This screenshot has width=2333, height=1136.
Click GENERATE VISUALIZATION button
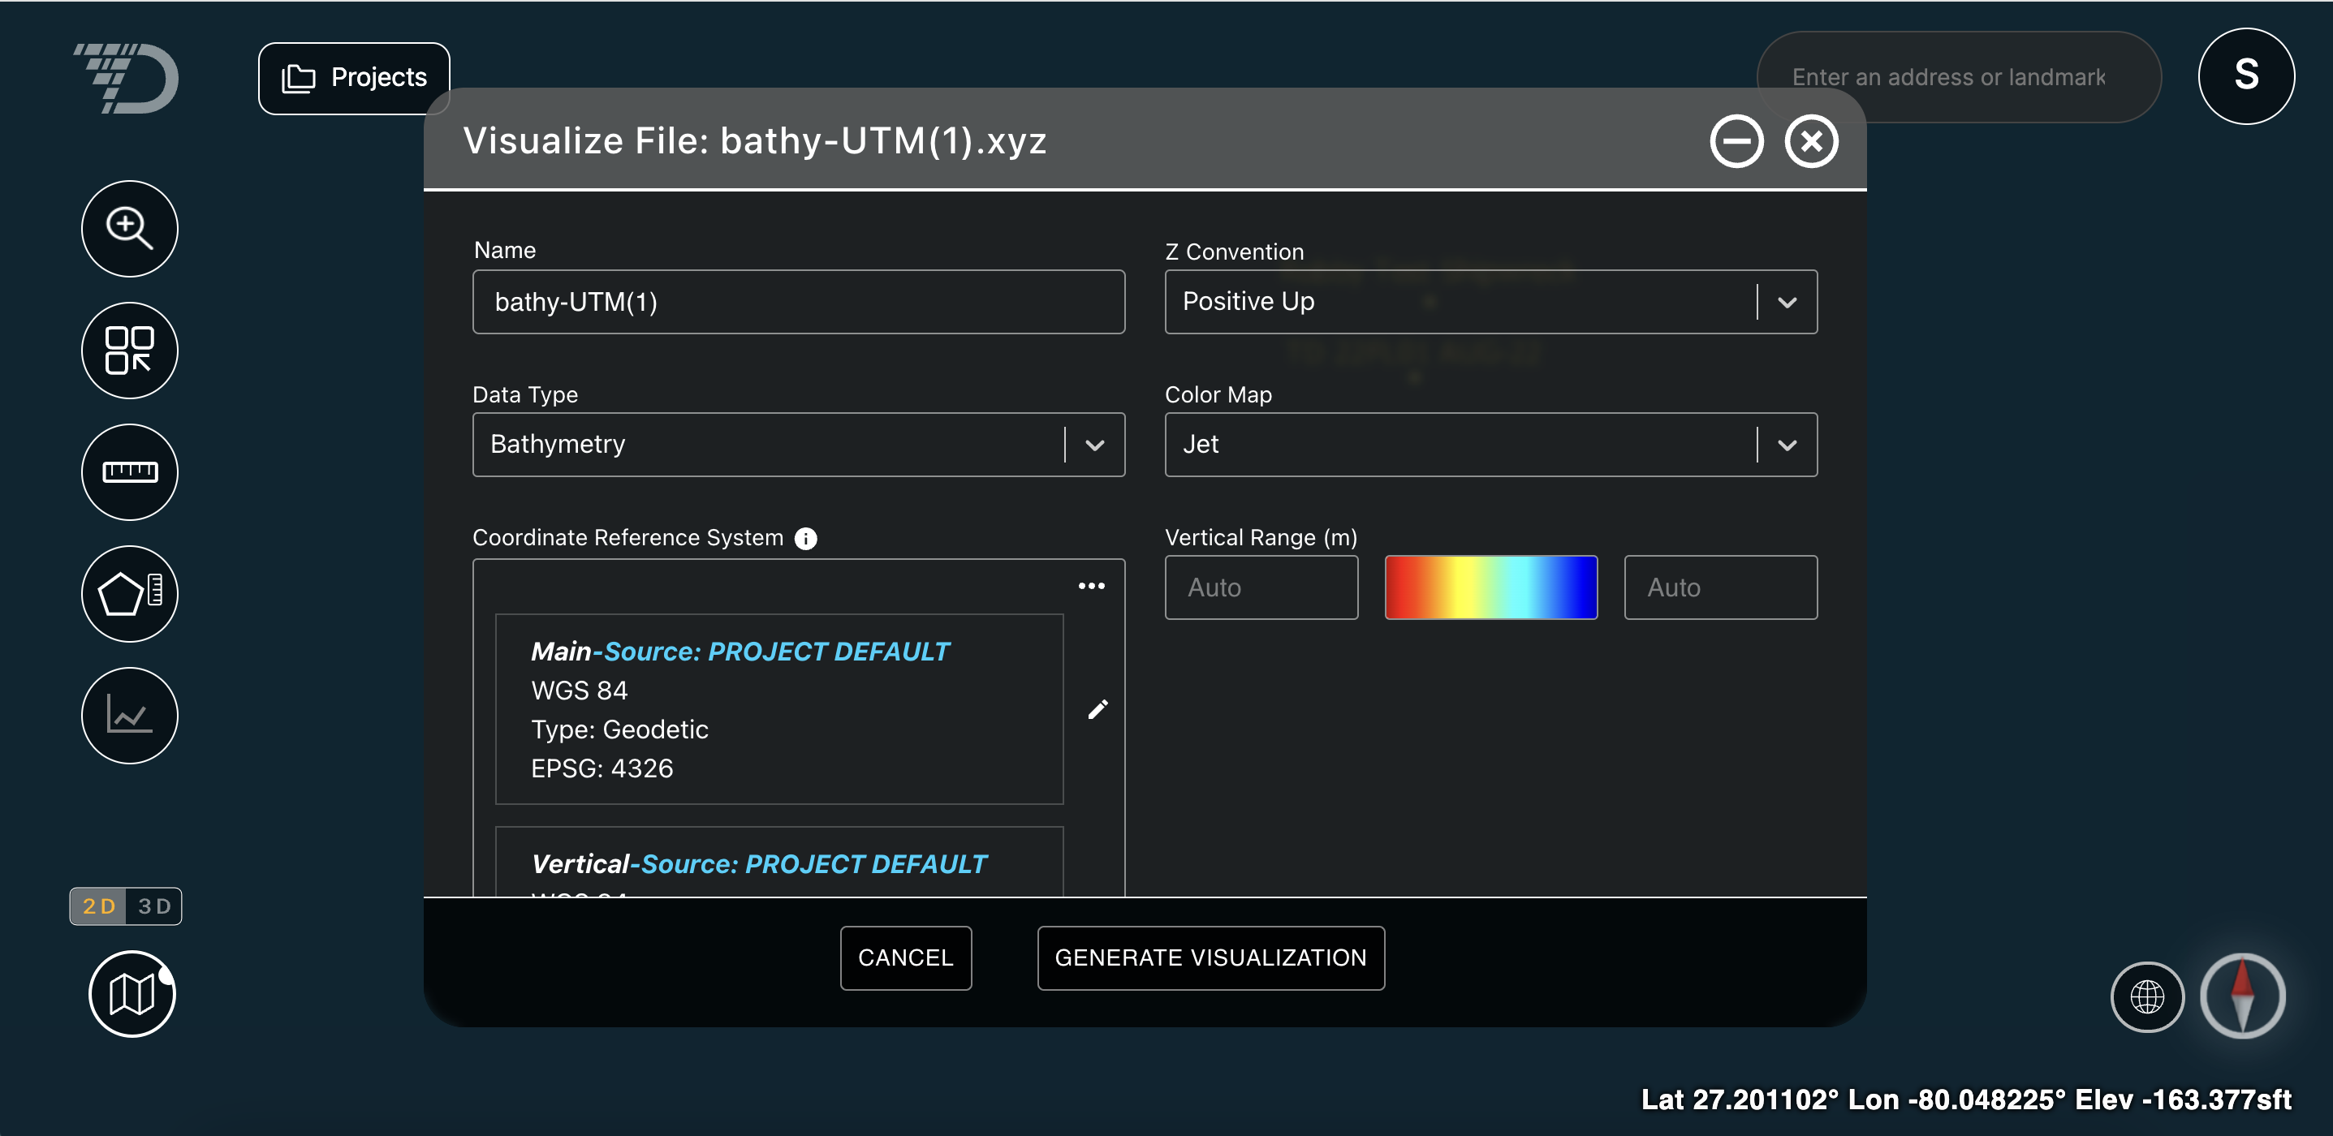1211,957
